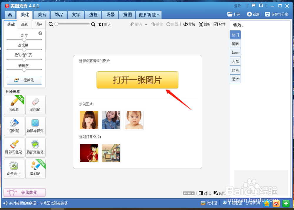This screenshot has height=210, width=294.
Task: Select the 抠图笔 cutout pen tool
Action: 14,126
